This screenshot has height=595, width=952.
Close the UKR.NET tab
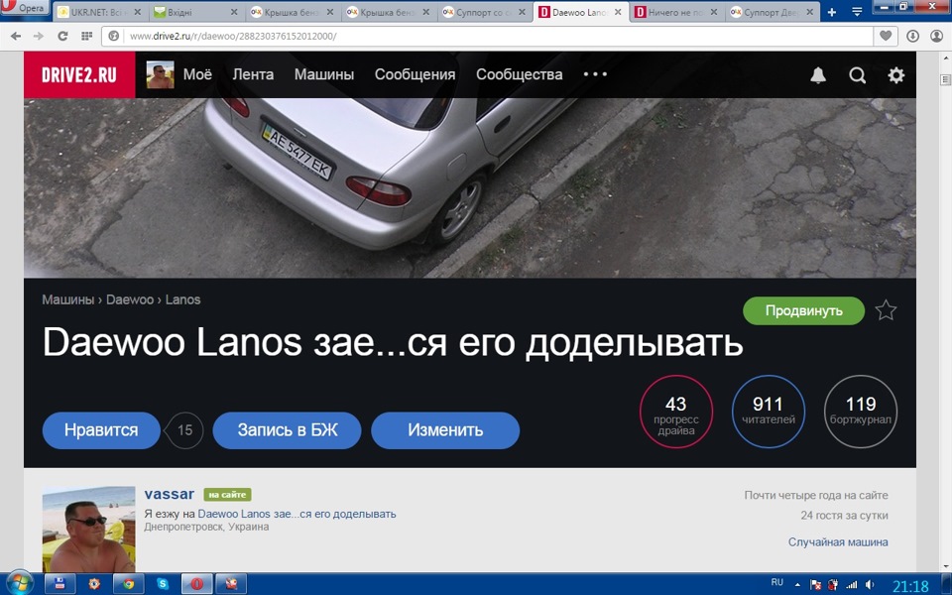pos(137,12)
